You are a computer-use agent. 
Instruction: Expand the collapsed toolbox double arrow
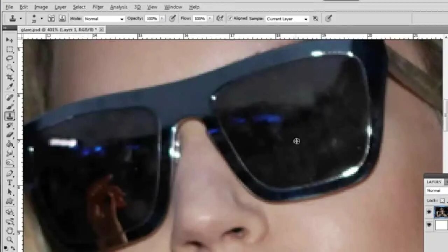pyautogui.click(x=5, y=27)
